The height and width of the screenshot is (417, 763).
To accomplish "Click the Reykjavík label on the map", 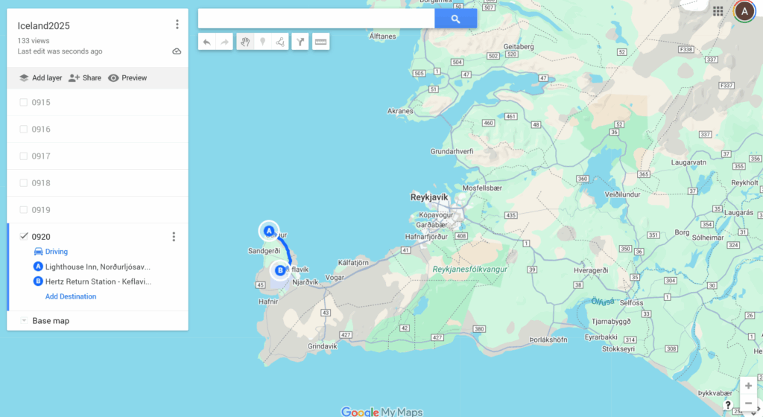I will point(428,197).
